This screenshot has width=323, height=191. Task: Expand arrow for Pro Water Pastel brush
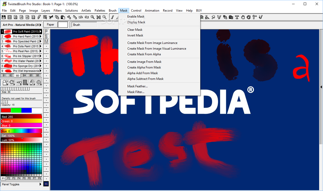point(40,61)
